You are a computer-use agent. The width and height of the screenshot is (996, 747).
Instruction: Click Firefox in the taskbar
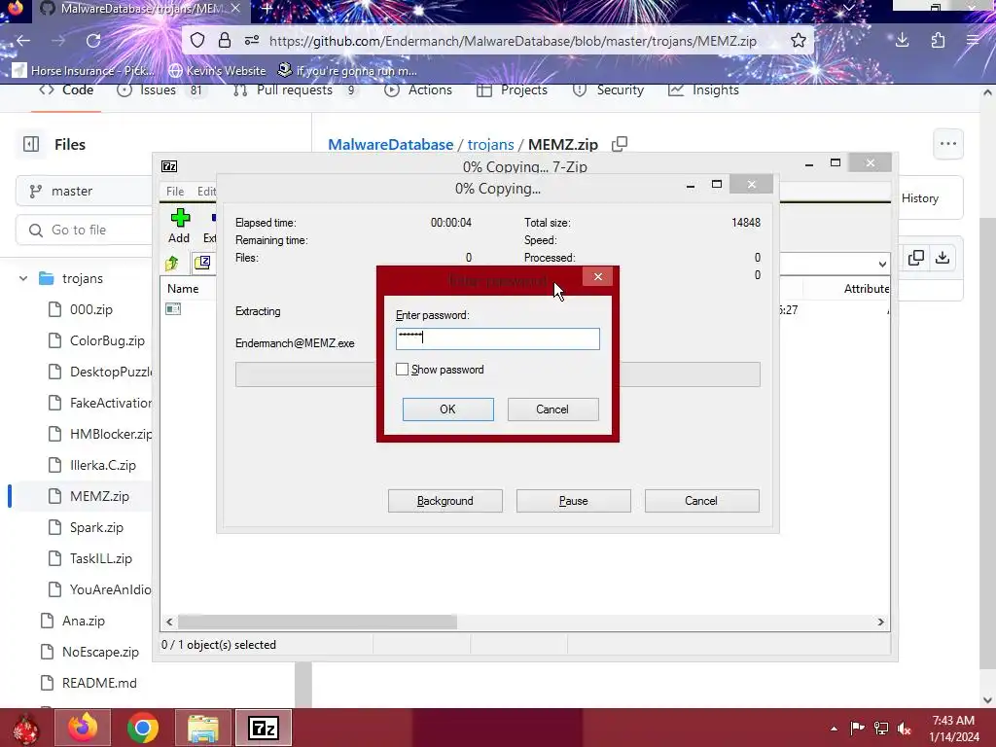83,728
